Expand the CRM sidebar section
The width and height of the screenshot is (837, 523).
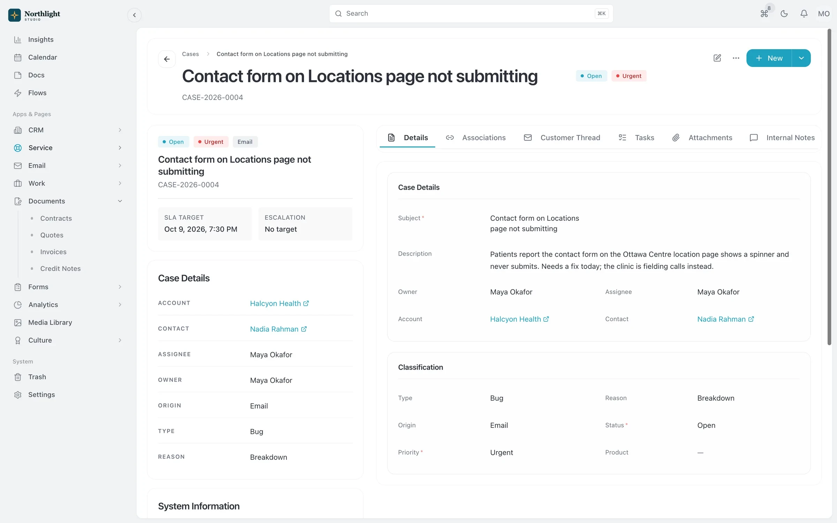point(68,130)
